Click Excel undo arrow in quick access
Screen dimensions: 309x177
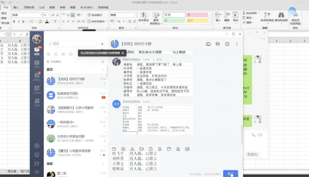click(3, 2)
